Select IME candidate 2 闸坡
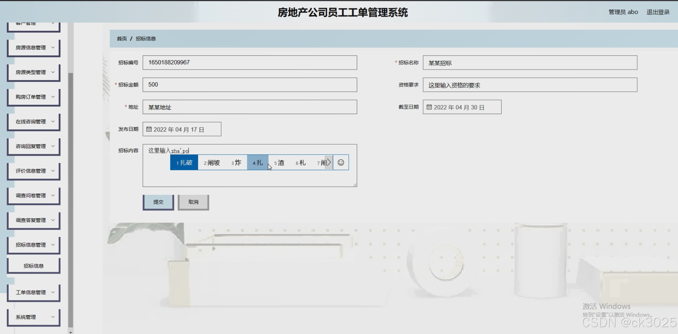This screenshot has width=678, height=334. click(212, 163)
